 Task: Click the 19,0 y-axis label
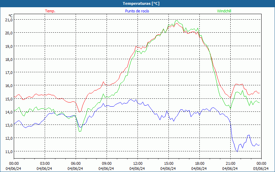pyautogui.click(x=9, y=46)
